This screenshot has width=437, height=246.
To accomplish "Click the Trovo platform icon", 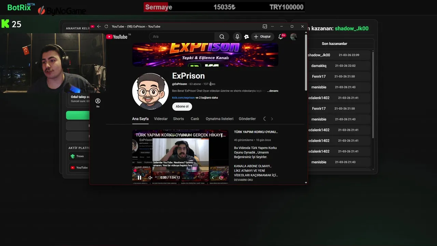I will point(72,156).
